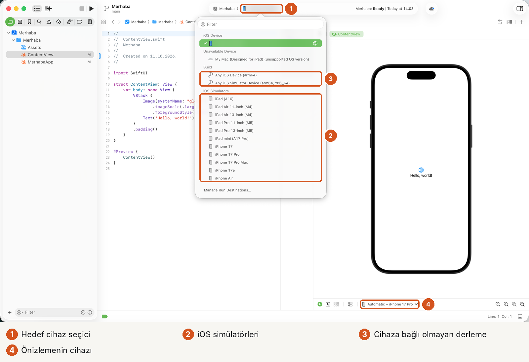This screenshot has width=529, height=362.
Task: Open the Project navigator folder icon
Action: 10,22
